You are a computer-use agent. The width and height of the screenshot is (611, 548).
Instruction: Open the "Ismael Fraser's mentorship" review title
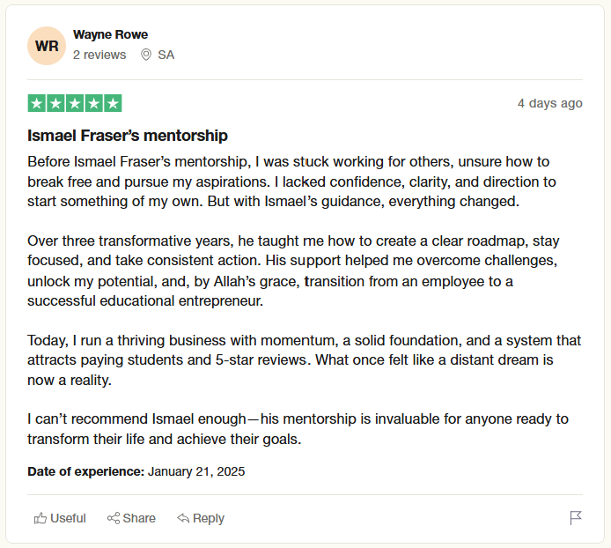point(128,136)
